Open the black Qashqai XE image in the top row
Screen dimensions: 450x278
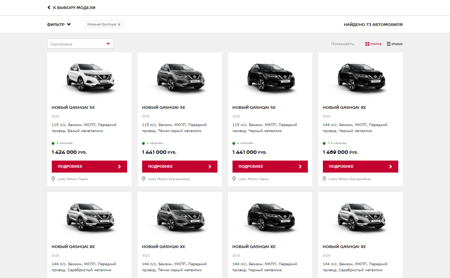click(360, 77)
